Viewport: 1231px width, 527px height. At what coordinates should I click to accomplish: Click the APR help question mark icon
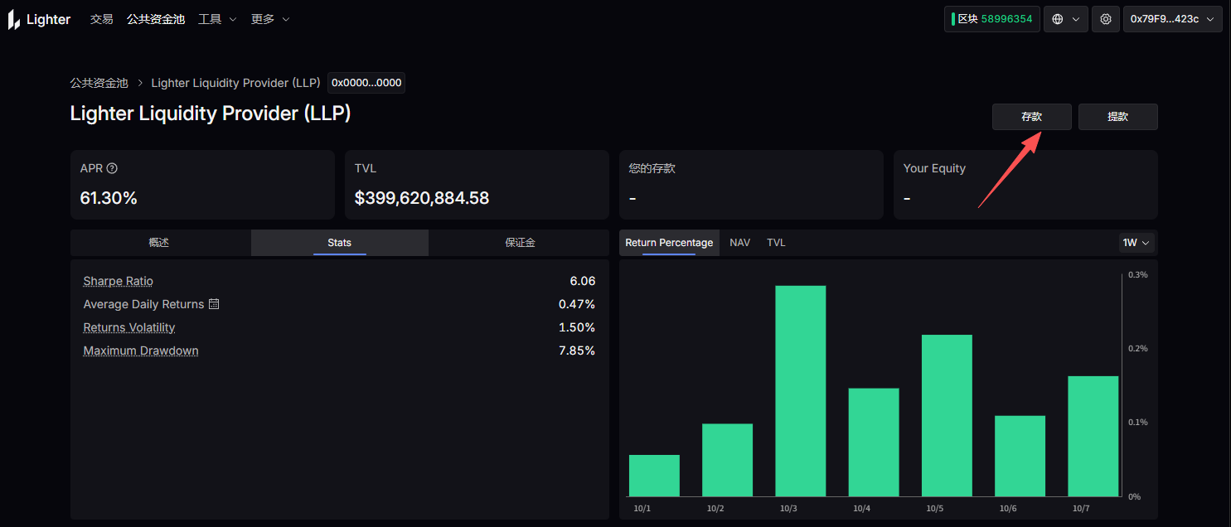[113, 168]
